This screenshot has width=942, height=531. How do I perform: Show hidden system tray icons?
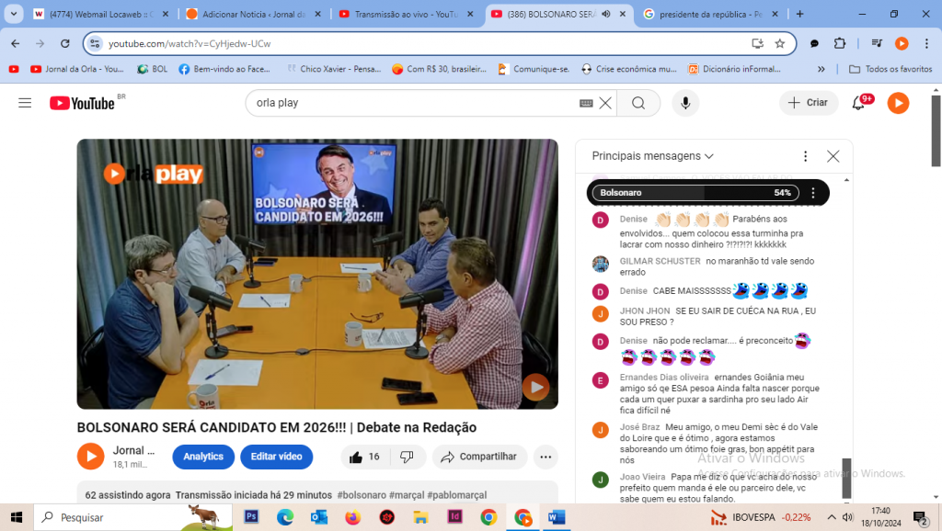pos(832,517)
